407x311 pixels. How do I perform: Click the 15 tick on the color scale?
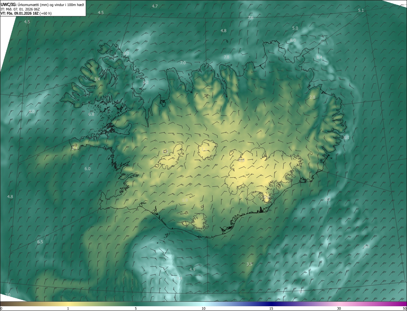(271, 308)
